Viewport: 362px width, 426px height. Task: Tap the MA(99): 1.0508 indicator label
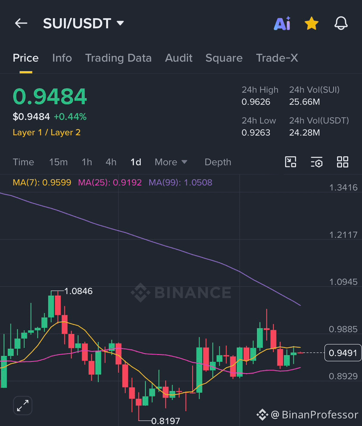pos(180,182)
